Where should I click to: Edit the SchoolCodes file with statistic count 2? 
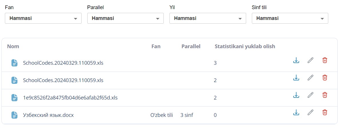tap(311, 78)
